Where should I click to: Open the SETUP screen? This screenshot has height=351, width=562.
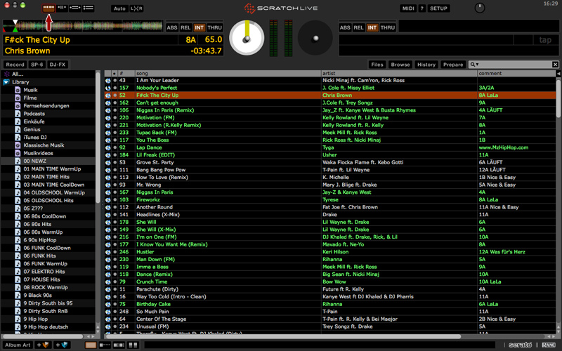[438, 8]
